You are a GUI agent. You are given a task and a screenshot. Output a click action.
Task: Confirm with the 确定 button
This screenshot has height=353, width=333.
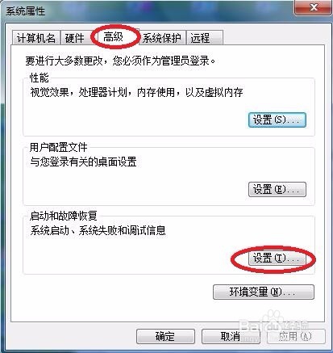coord(165,336)
